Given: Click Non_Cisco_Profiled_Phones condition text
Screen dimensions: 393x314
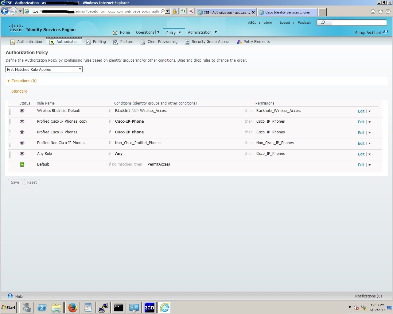Looking at the screenshot, I should 138,143.
